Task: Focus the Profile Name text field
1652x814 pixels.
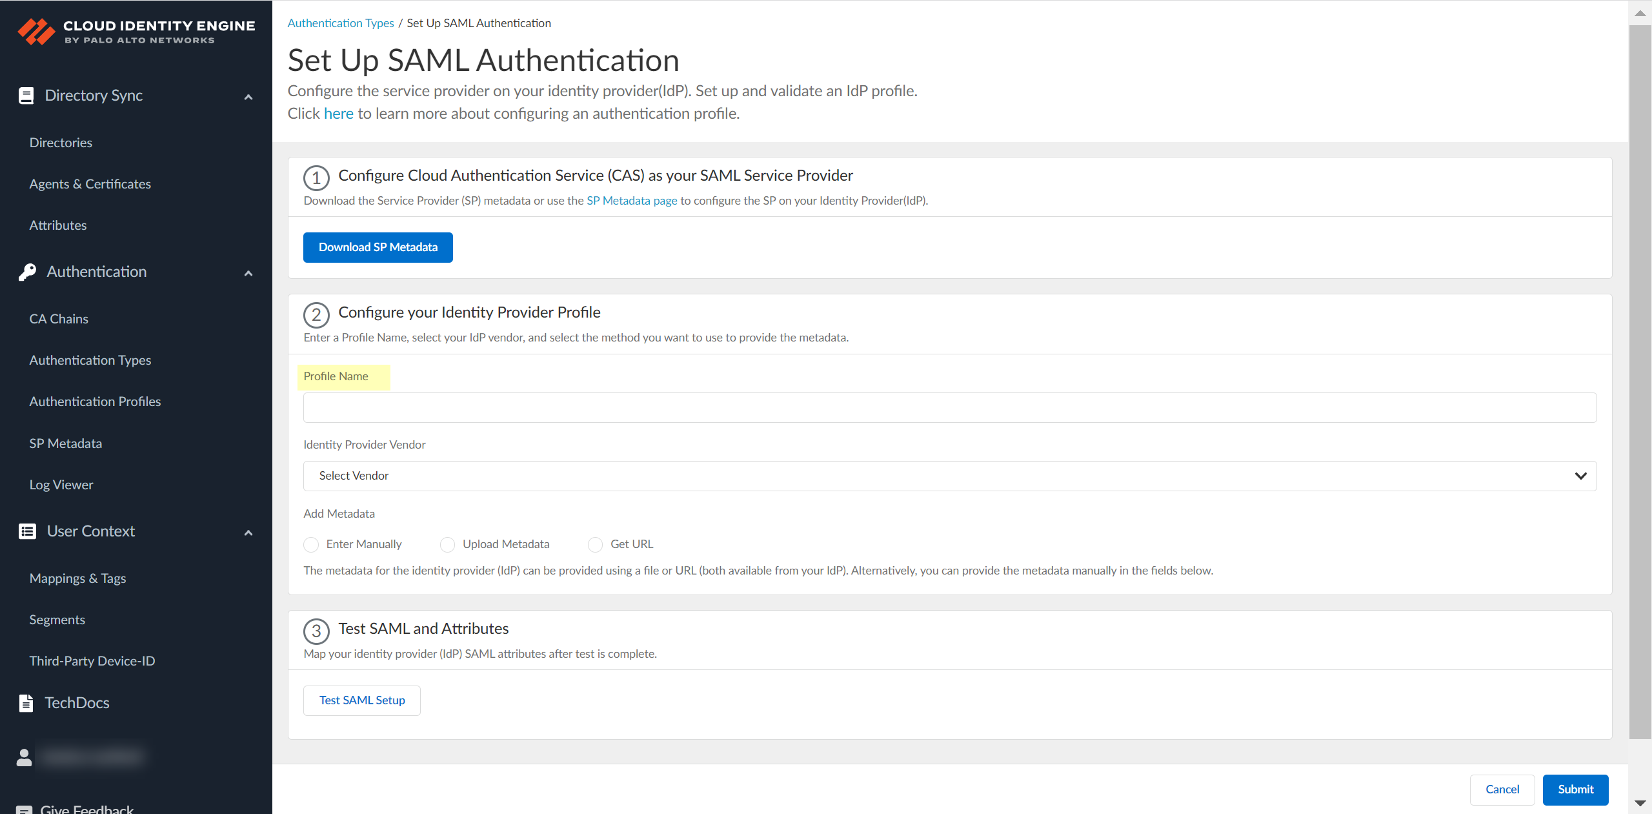Action: (949, 407)
